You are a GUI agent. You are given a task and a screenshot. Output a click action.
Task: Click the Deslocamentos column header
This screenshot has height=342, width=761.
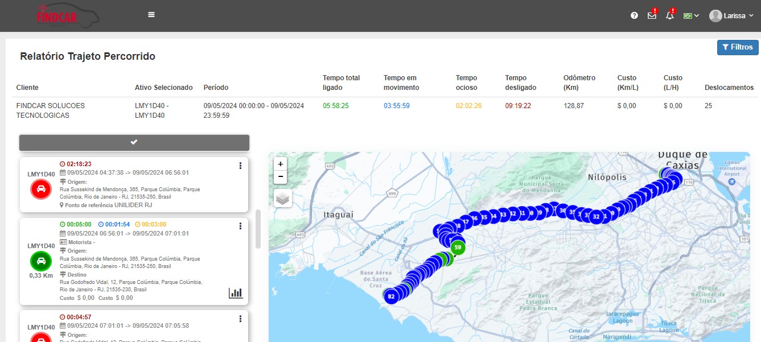click(729, 88)
